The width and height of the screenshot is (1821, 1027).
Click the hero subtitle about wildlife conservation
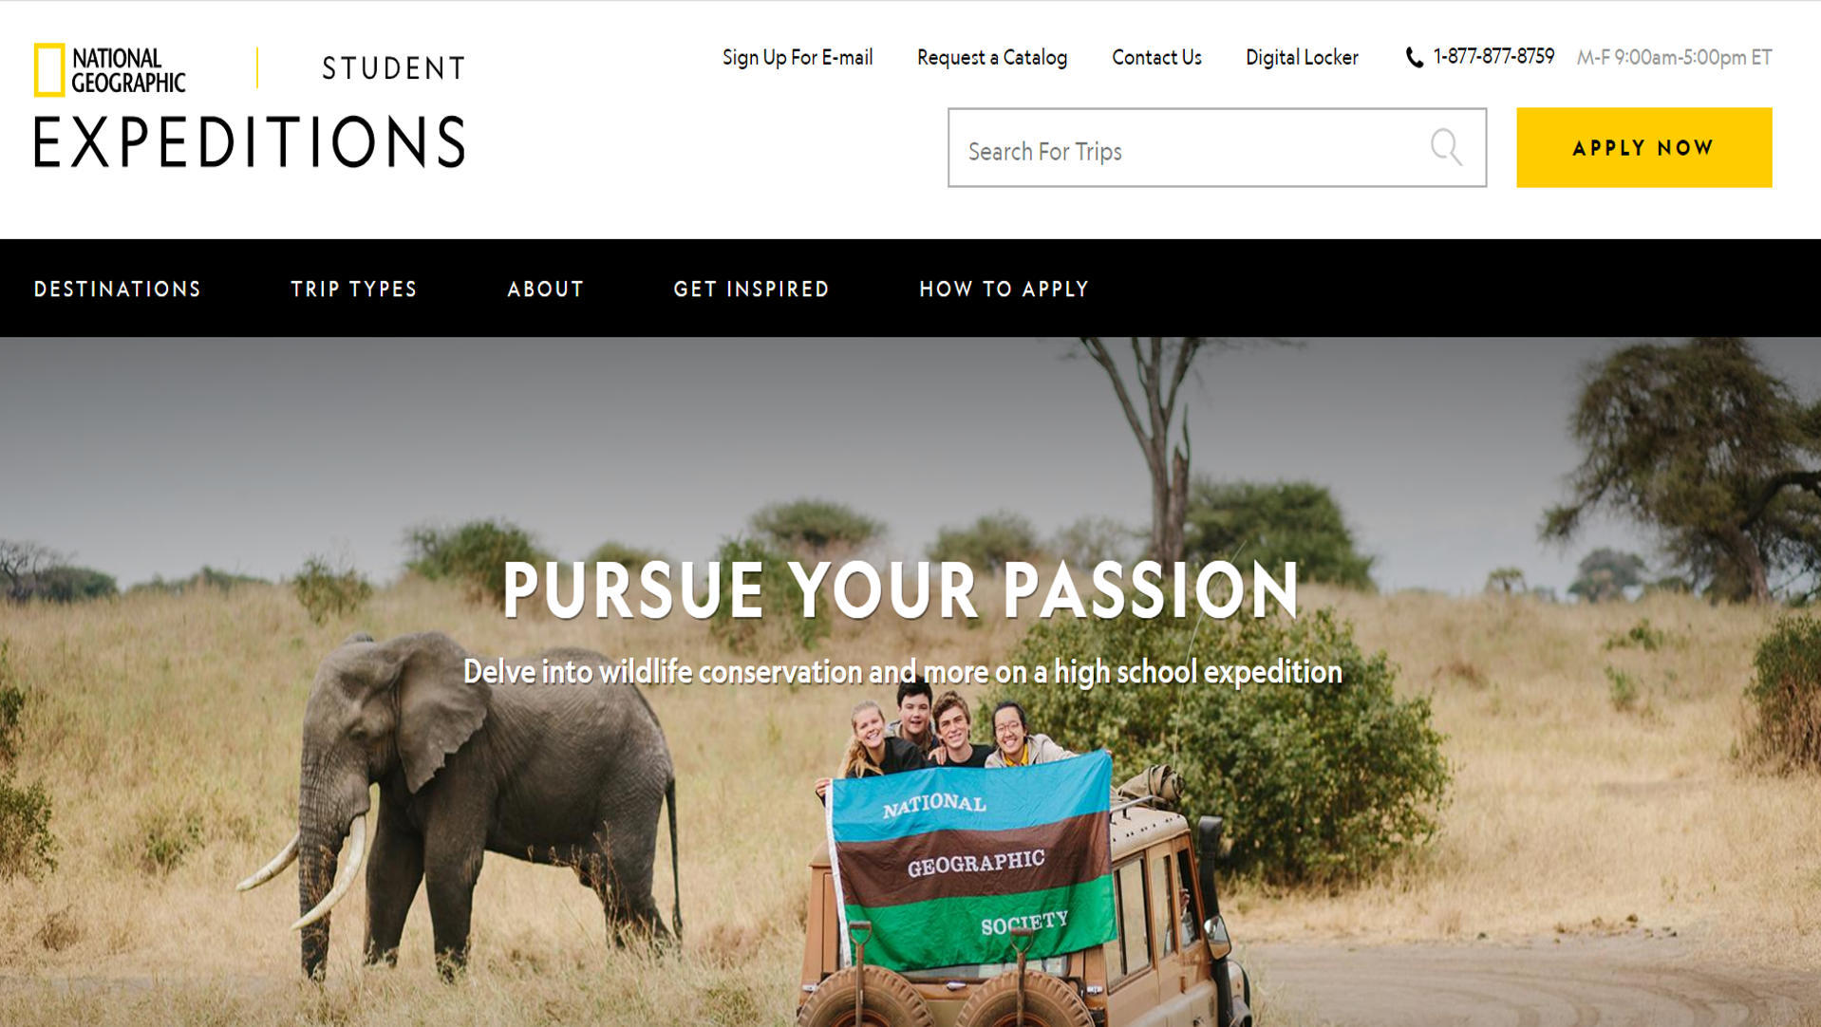pos(902,672)
